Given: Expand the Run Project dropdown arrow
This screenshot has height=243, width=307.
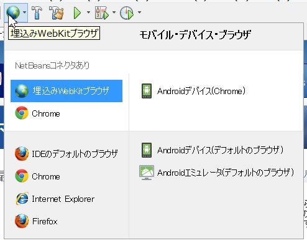Looking at the screenshot, I should [88, 12].
